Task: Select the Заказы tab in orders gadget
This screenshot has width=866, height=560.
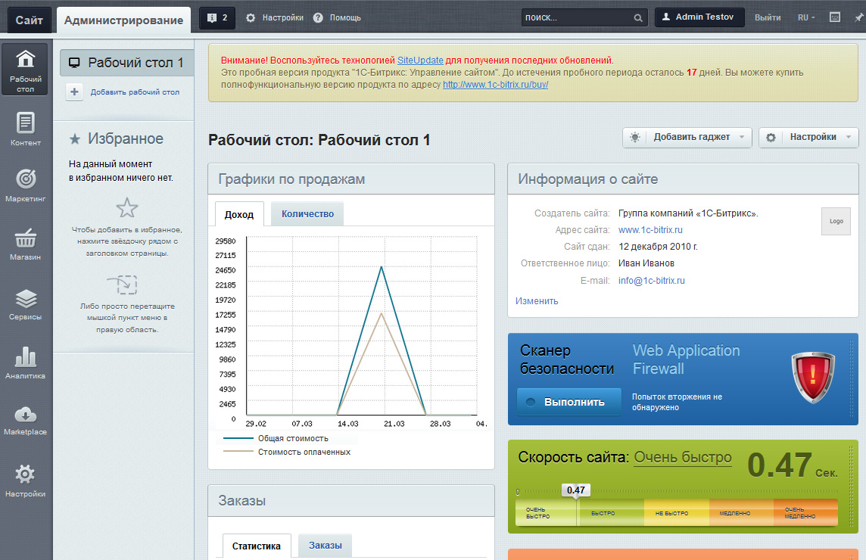Action: tap(326, 546)
